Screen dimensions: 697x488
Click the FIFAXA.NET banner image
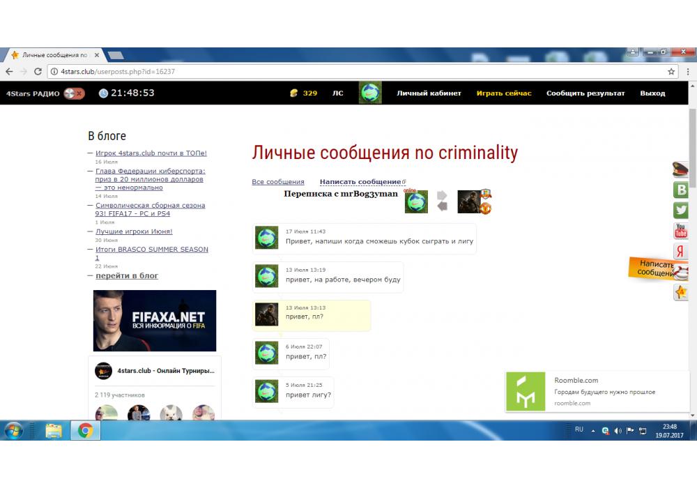155,321
